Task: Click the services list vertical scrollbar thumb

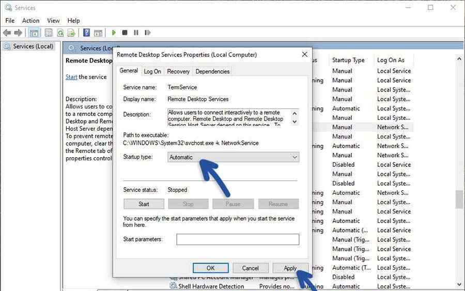Action: (x=459, y=200)
